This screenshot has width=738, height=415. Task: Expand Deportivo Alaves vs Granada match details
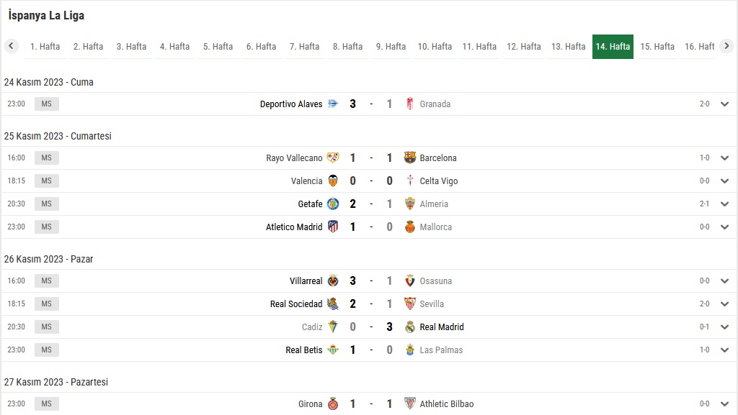(724, 104)
